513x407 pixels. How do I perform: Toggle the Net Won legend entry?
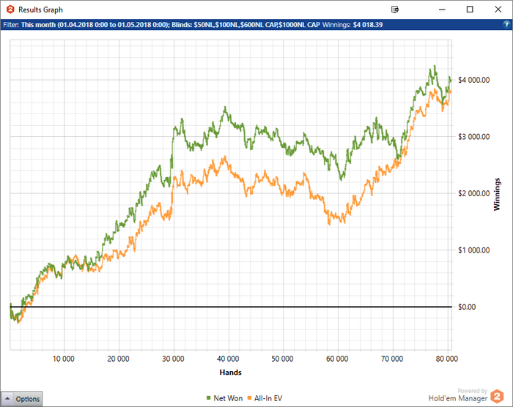point(224,398)
